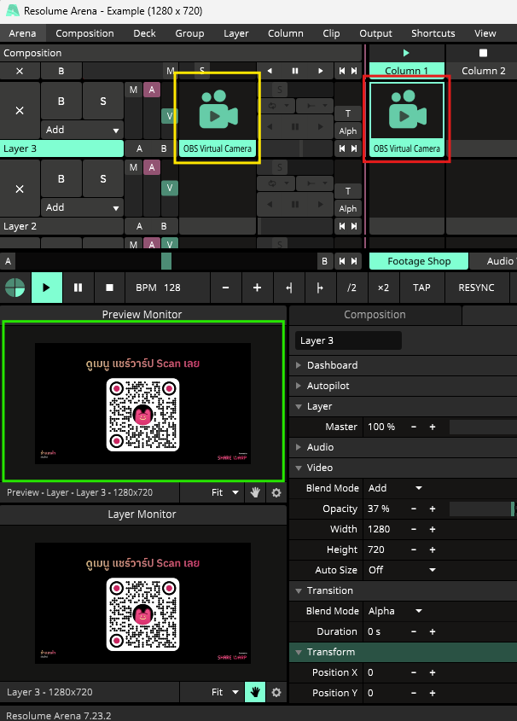Screen dimensions: 517x721
Task: Expand the Dashboard section
Action: tap(332, 365)
